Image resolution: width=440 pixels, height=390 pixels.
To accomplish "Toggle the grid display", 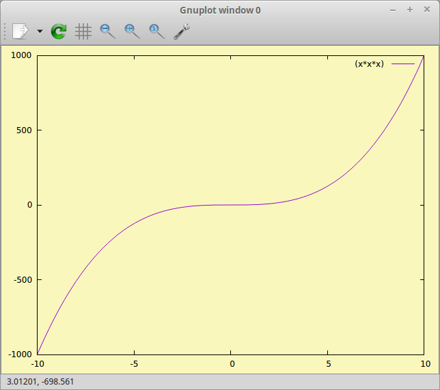I will (x=83, y=31).
